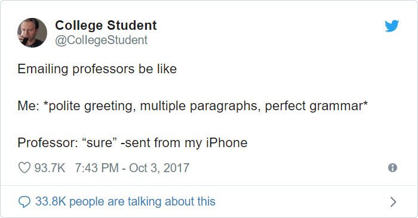Click the "Professor:" label in tweet
Image resolution: width=418 pixels, height=218 pixels.
47,143
